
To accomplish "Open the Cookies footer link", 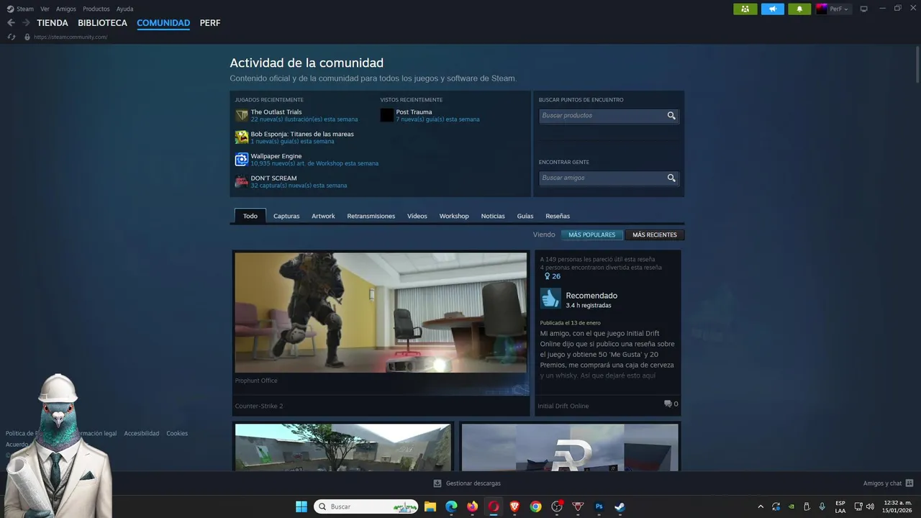I will [177, 433].
